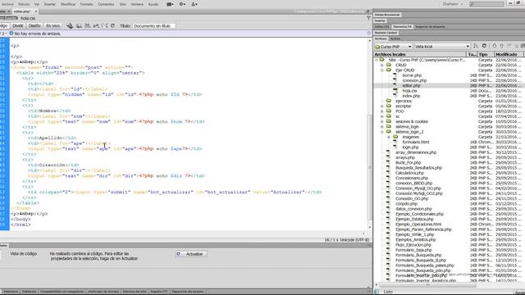Select borrar.php in file list
Viewport: 525px width, 295px height.
pyautogui.click(x=412, y=75)
